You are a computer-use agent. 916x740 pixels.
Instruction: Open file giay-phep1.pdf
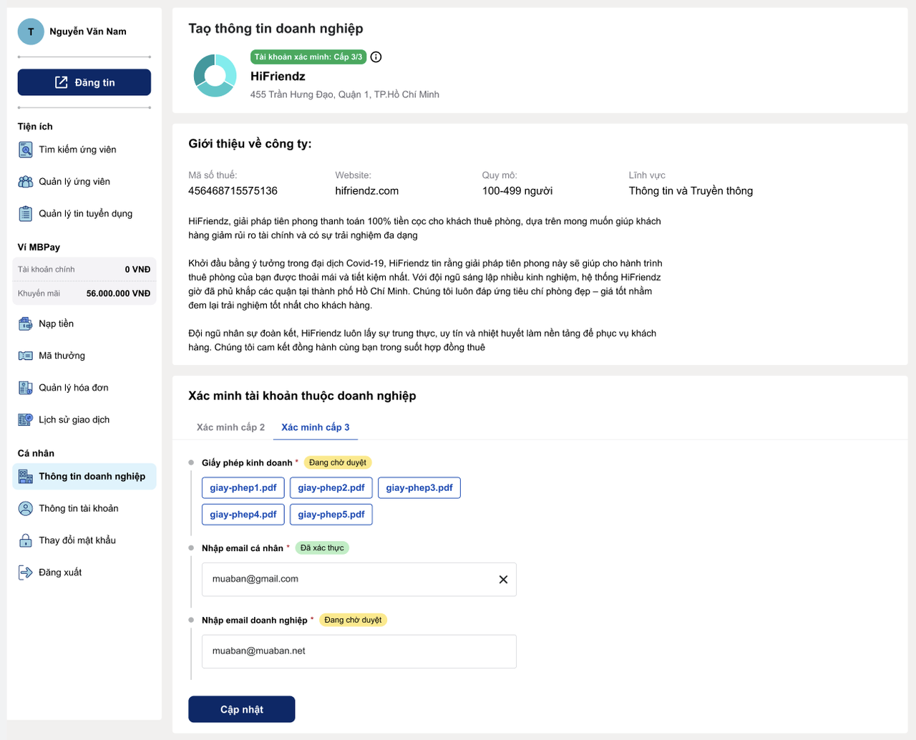click(x=243, y=488)
